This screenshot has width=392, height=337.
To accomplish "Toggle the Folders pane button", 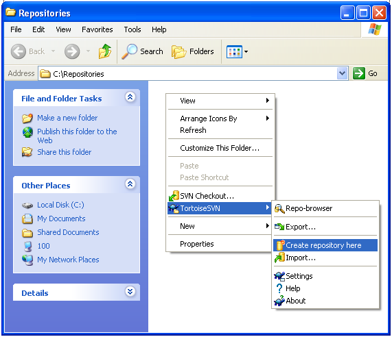I will coord(193,51).
